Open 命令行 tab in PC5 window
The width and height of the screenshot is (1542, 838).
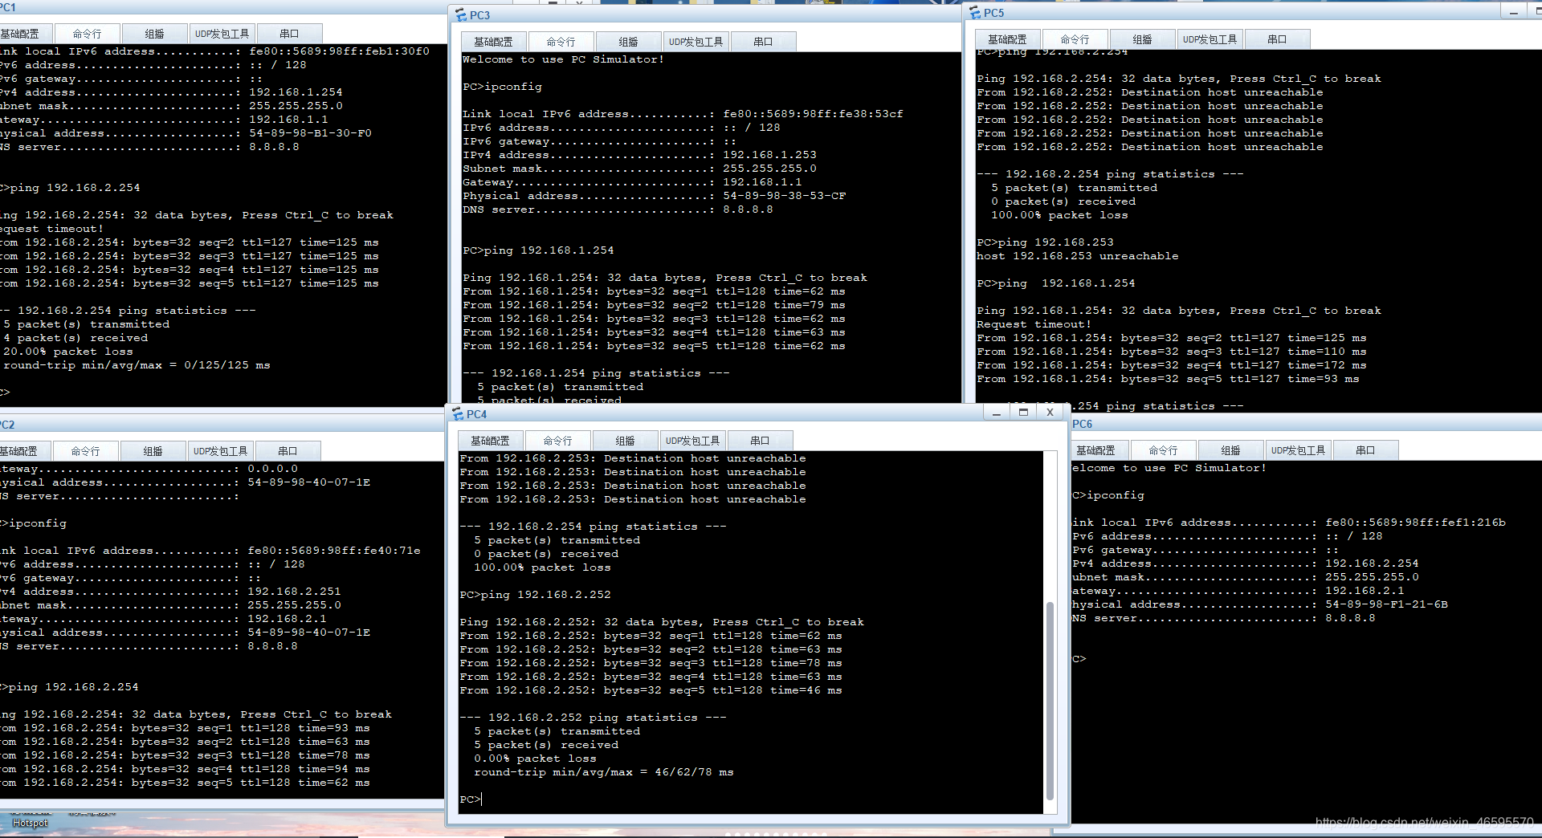1075,39
